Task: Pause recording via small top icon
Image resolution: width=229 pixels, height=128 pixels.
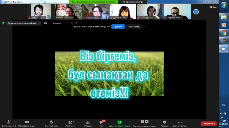Action: (72, 23)
